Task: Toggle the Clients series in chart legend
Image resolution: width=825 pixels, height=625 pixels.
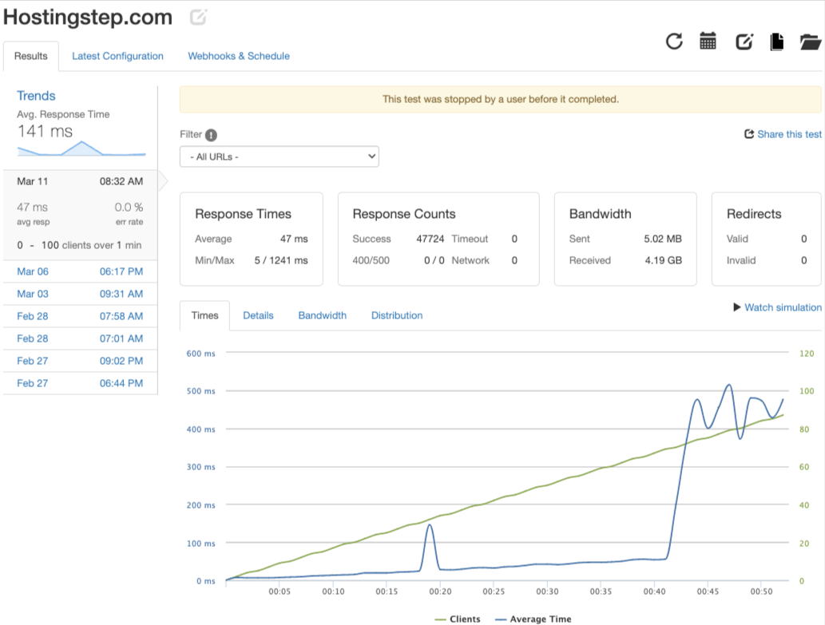Action: [x=458, y=619]
